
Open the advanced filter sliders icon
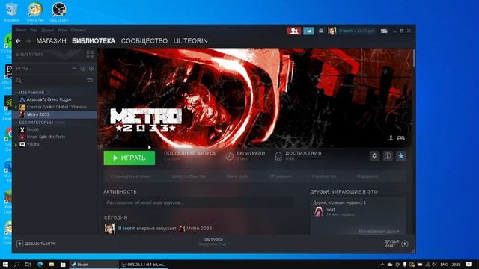[x=90, y=80]
